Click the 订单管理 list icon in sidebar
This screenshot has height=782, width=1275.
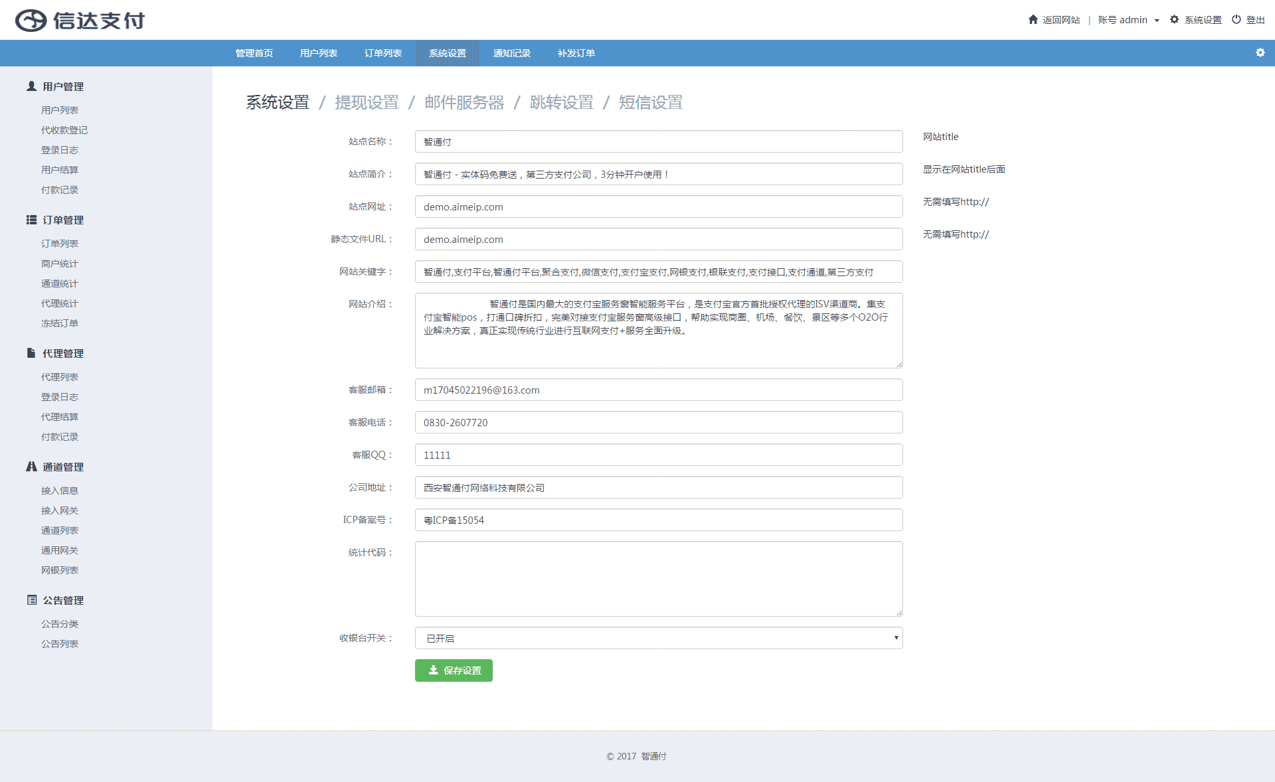[x=31, y=220]
